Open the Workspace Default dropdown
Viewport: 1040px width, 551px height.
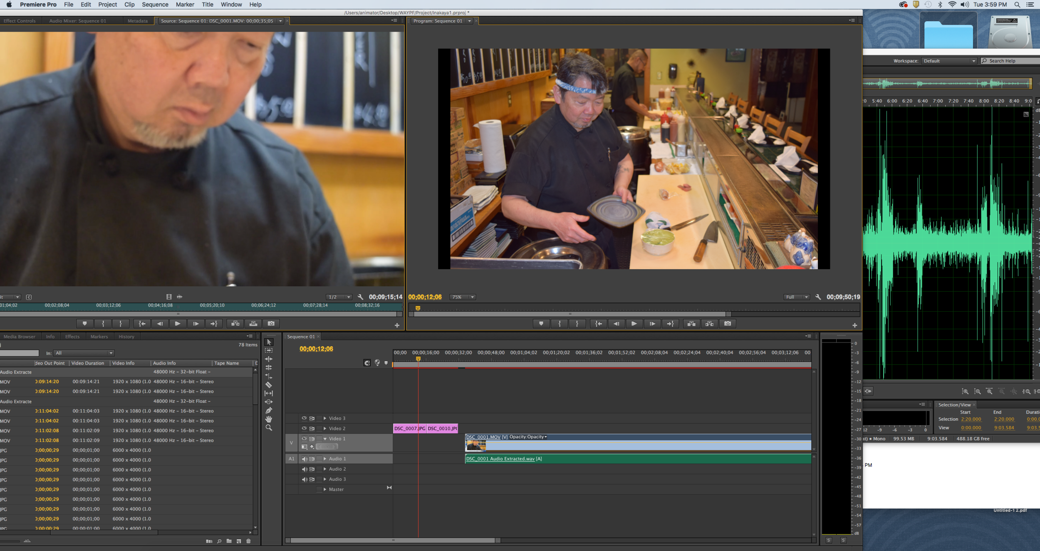coord(949,61)
